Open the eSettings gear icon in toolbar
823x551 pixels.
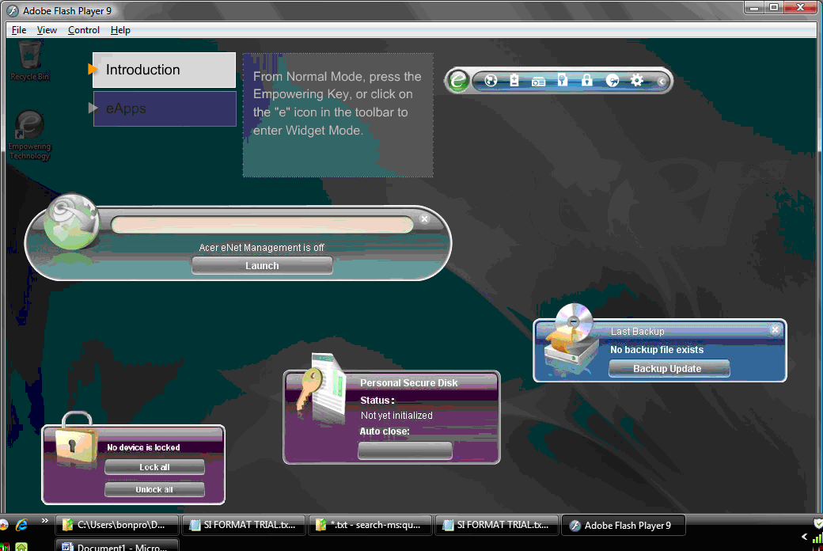click(636, 80)
